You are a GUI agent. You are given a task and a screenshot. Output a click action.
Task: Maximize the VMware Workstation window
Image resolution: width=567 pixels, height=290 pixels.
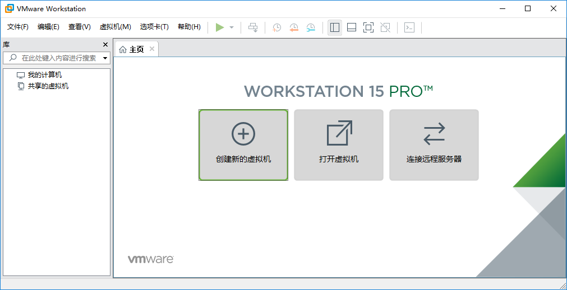[528, 8]
